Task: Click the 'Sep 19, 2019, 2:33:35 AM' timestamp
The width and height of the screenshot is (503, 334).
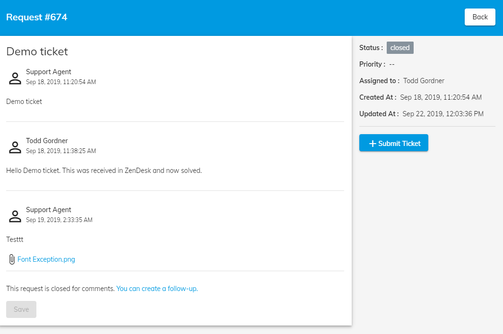Action: point(60,220)
